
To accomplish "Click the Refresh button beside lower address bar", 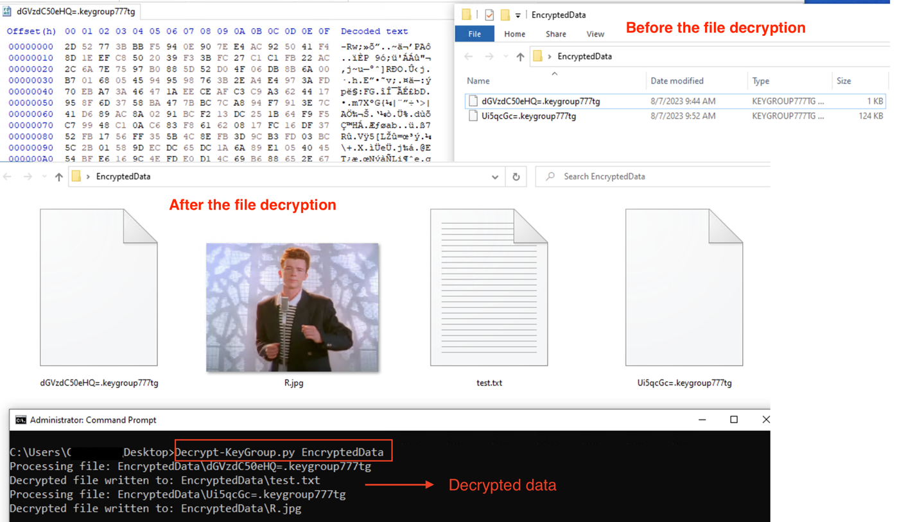I will pyautogui.click(x=516, y=176).
